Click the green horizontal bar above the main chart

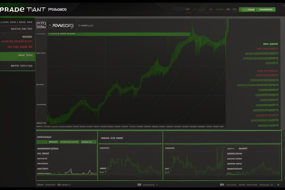[x=119, y=34]
